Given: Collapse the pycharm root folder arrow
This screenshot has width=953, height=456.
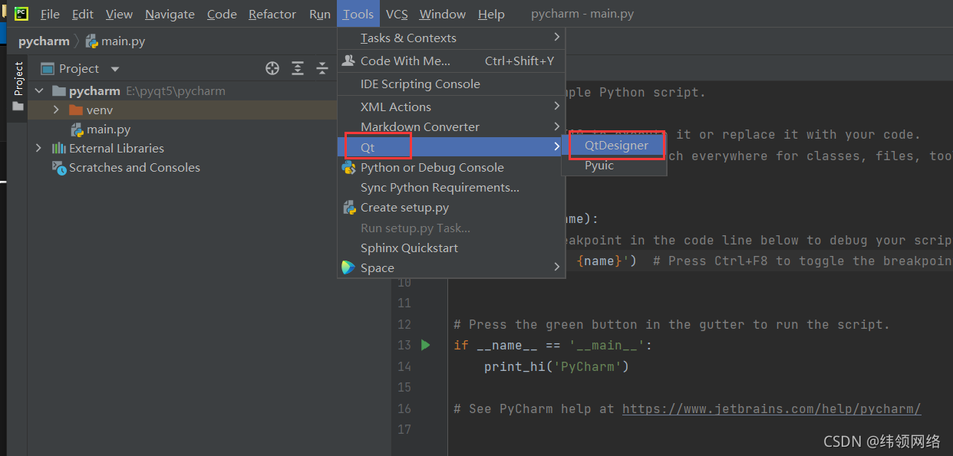Looking at the screenshot, I should pyautogui.click(x=39, y=90).
